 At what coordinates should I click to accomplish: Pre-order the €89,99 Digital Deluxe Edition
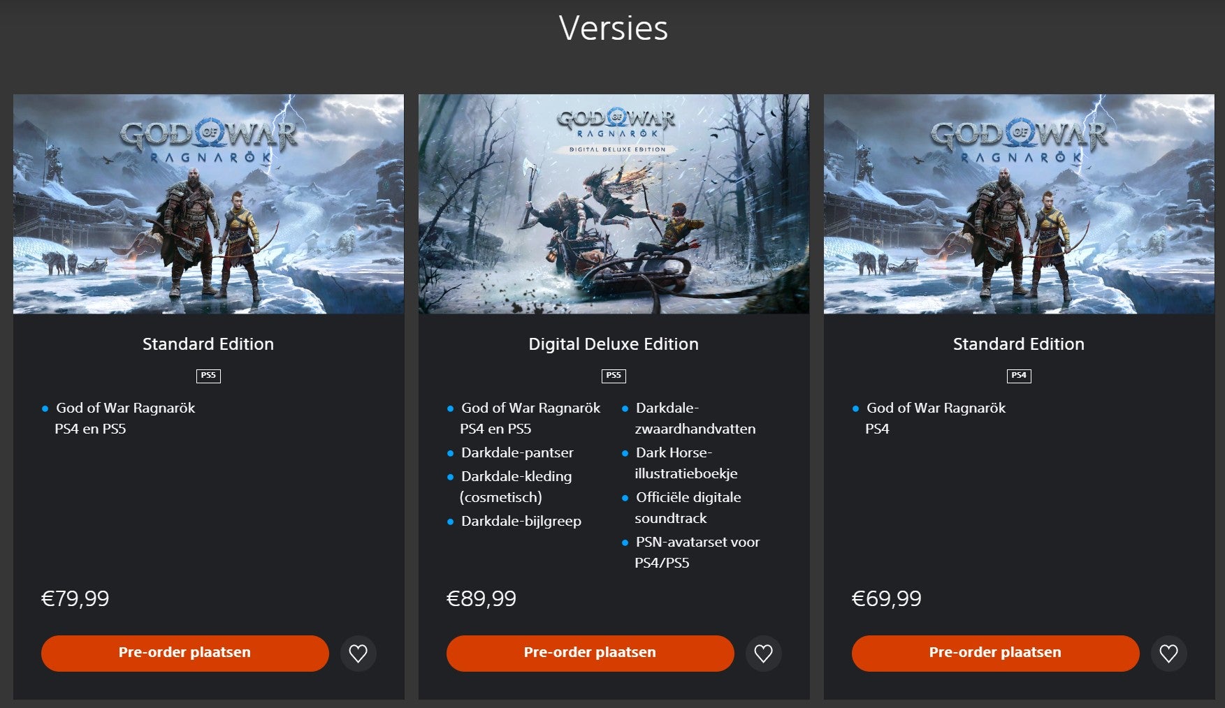pos(590,653)
